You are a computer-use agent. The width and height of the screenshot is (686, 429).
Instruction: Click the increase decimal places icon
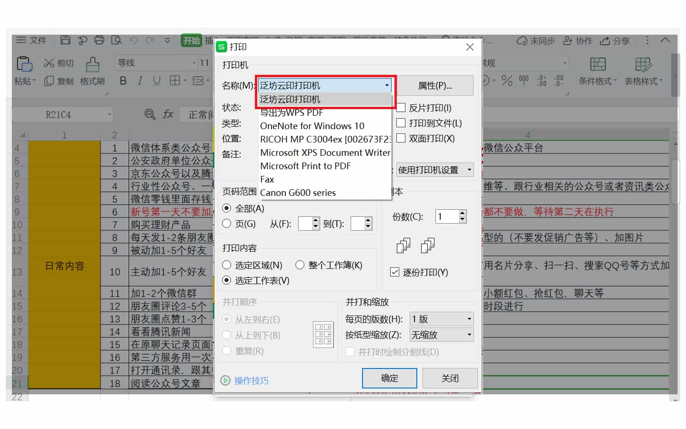pos(542,81)
